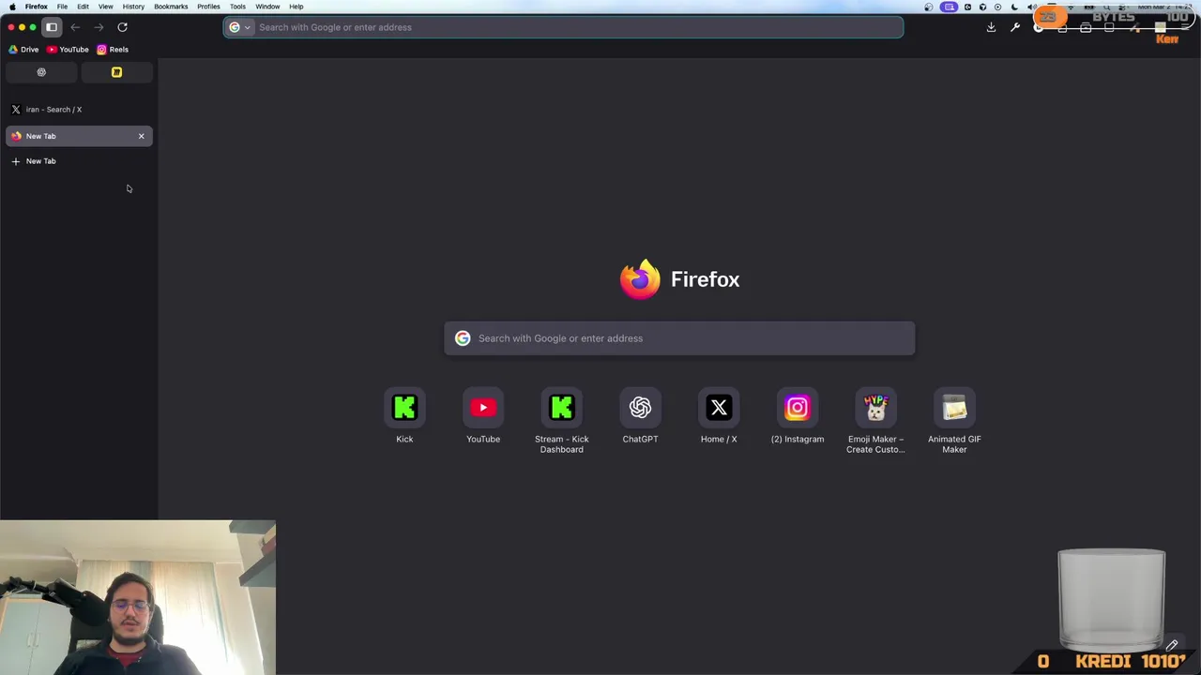Open the Help menu
The height and width of the screenshot is (675, 1201).
(296, 7)
